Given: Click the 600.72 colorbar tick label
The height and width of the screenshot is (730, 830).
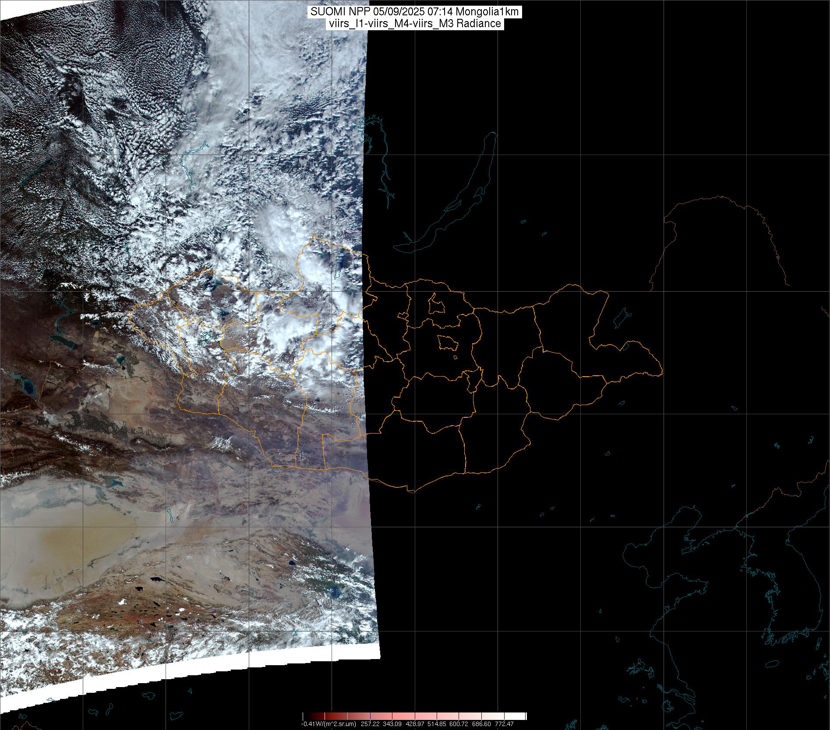Looking at the screenshot, I should [458, 724].
